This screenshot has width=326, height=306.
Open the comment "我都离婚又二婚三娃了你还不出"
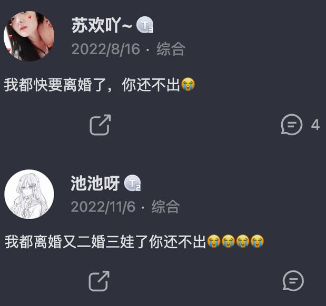[x=105, y=242]
